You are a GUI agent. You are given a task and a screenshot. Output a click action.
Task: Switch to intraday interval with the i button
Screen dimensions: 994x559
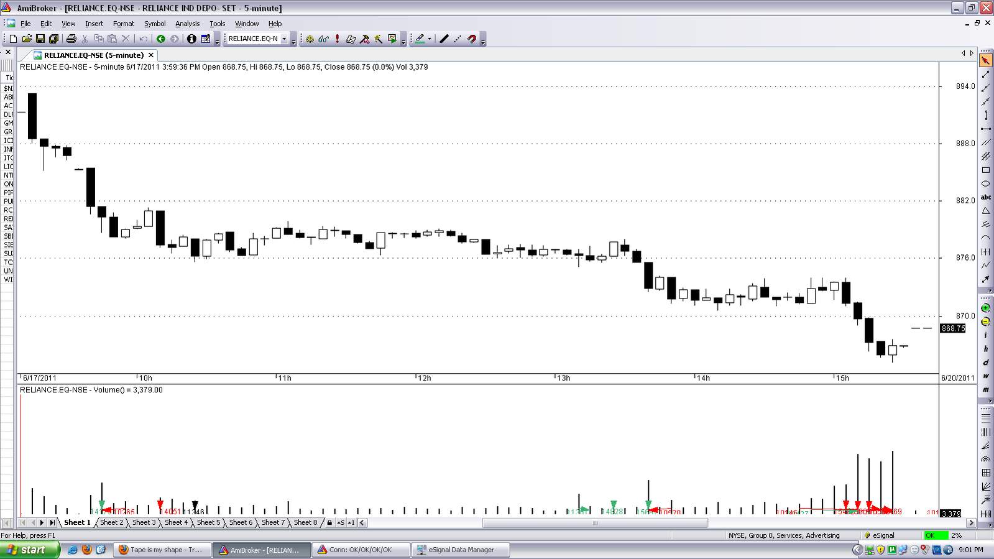click(986, 336)
